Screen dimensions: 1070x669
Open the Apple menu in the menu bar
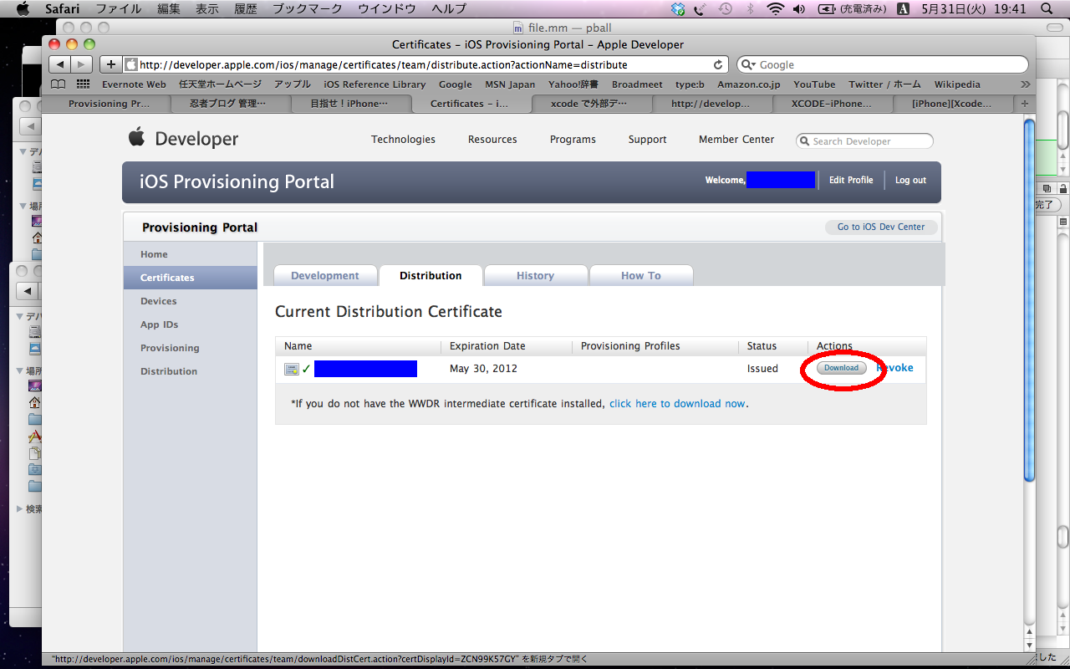point(23,8)
